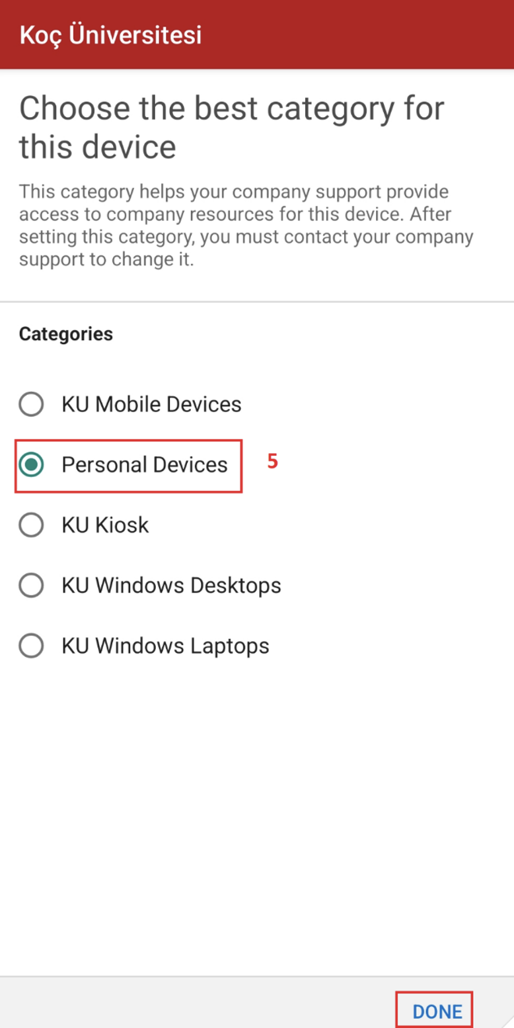
Task: Pick the KU Windows Laptops option
Action: (30, 646)
